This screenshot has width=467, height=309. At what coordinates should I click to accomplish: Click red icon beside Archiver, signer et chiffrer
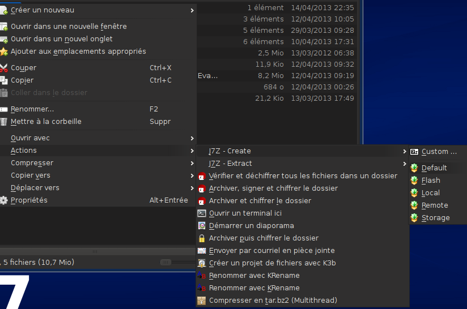pyautogui.click(x=202, y=188)
